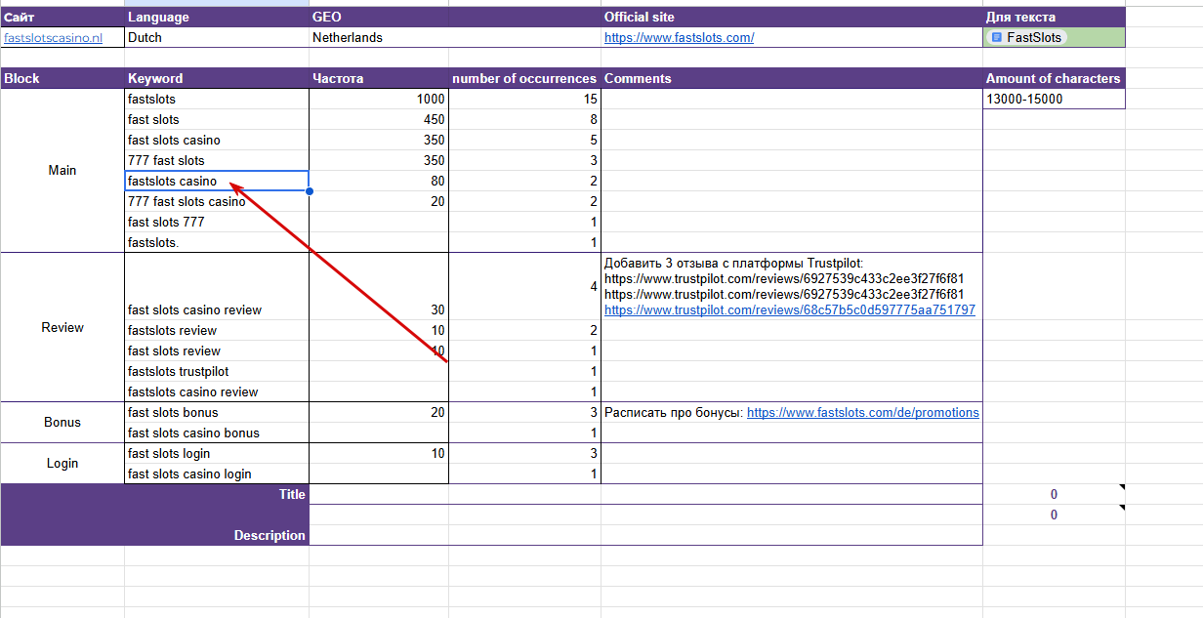Open the fastslots.com/de/promotions link

pyautogui.click(x=863, y=413)
